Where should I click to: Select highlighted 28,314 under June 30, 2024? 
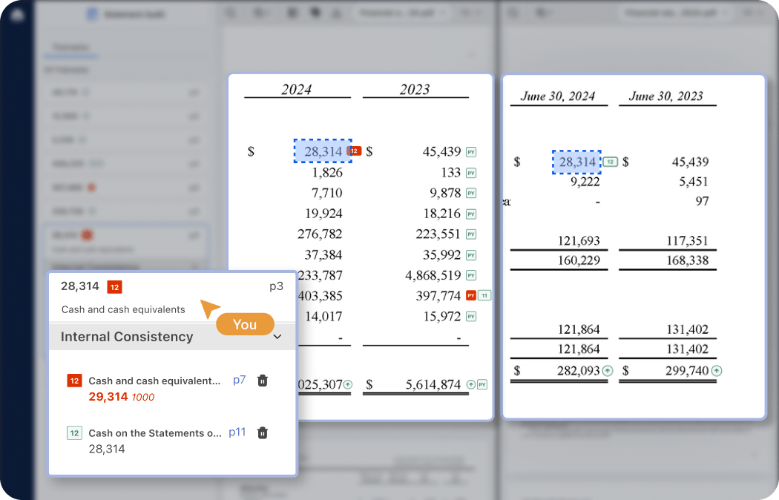pyautogui.click(x=576, y=162)
